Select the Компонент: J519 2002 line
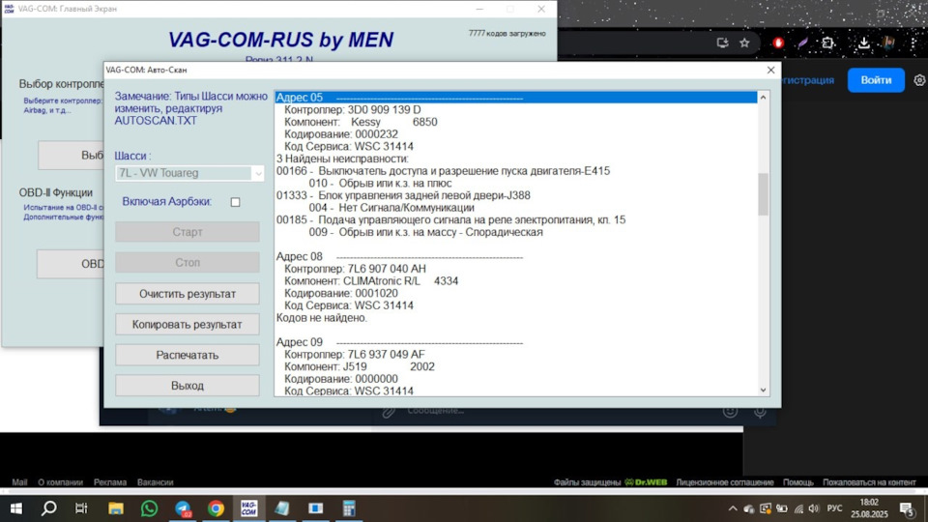 tap(360, 367)
